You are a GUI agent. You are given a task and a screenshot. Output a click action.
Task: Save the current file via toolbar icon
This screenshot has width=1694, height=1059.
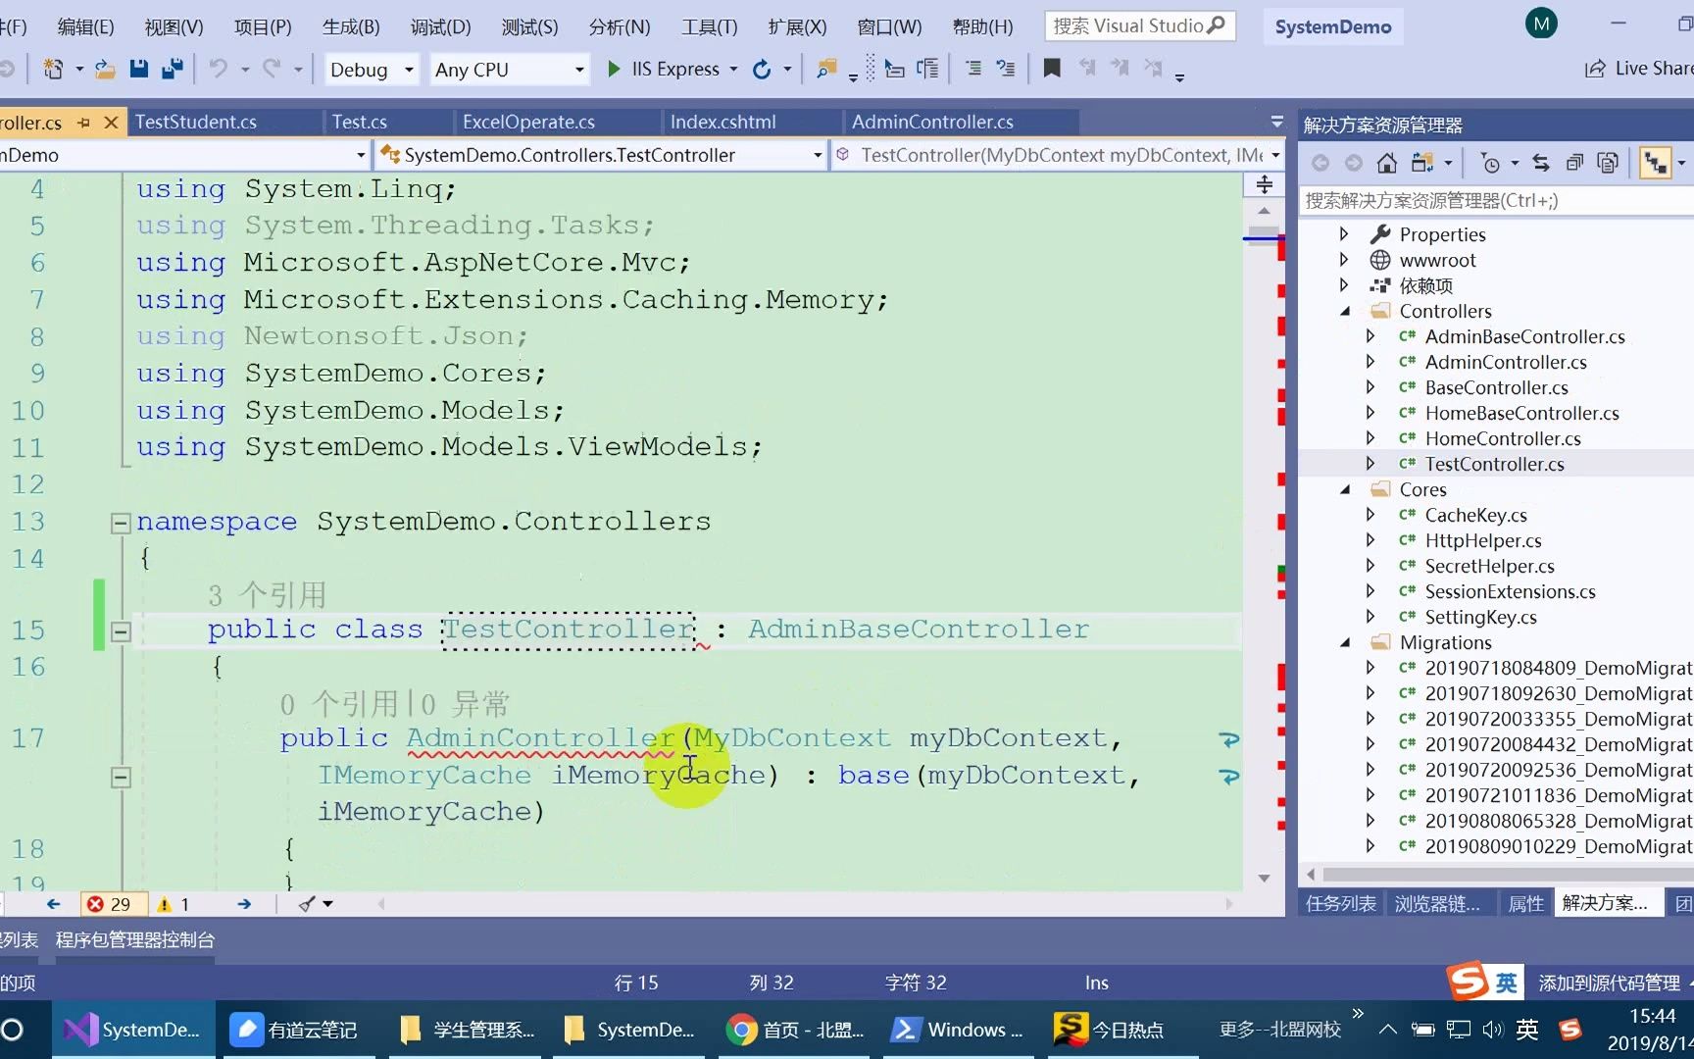[x=138, y=69]
